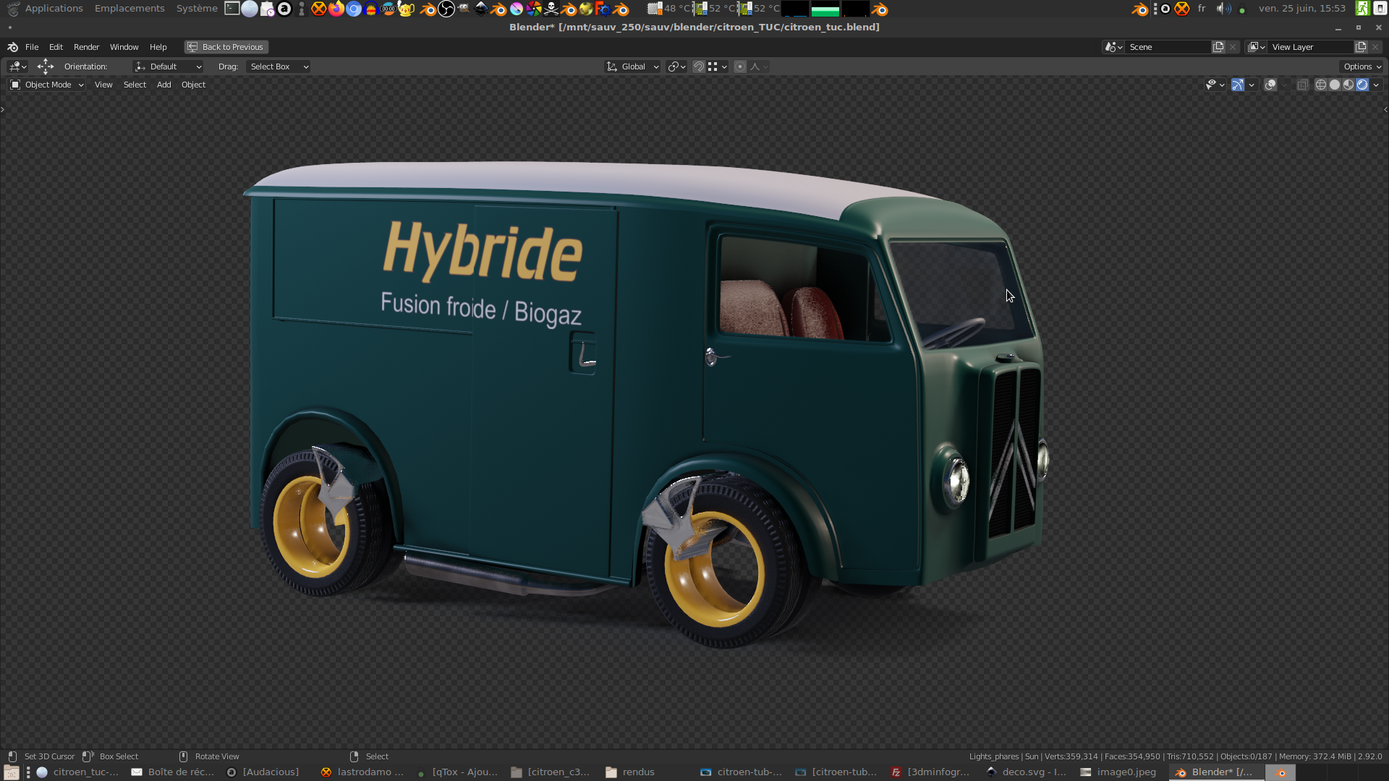This screenshot has height=781, width=1389.
Task: Click the date and time clock
Action: [x=1302, y=9]
